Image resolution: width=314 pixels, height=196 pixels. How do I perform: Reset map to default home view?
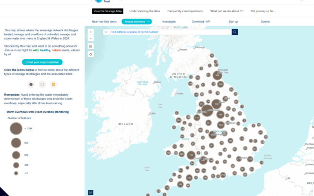coord(91,46)
